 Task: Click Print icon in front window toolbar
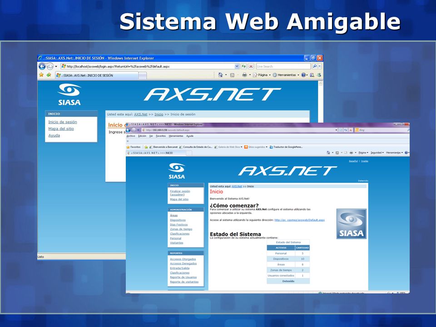[x=351, y=153]
